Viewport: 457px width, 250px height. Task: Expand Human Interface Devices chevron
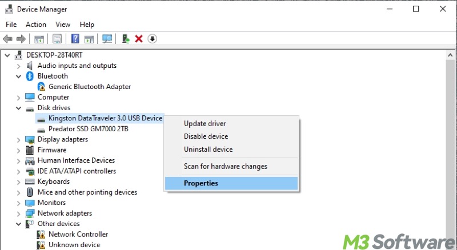pos(18,161)
